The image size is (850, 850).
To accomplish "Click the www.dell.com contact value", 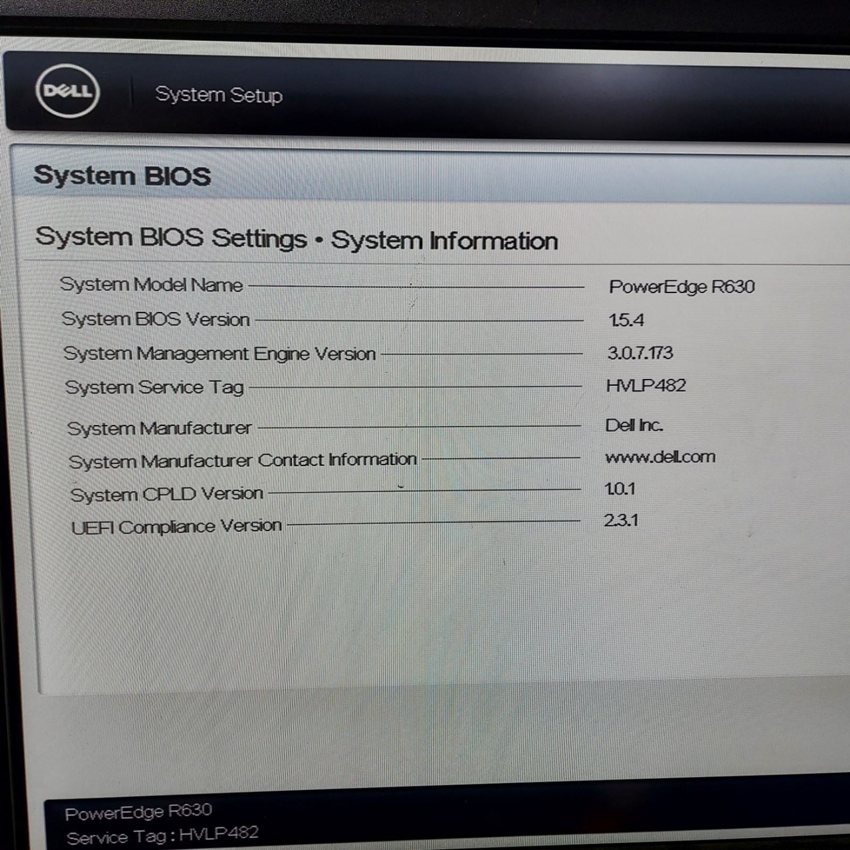I will pyautogui.click(x=660, y=457).
